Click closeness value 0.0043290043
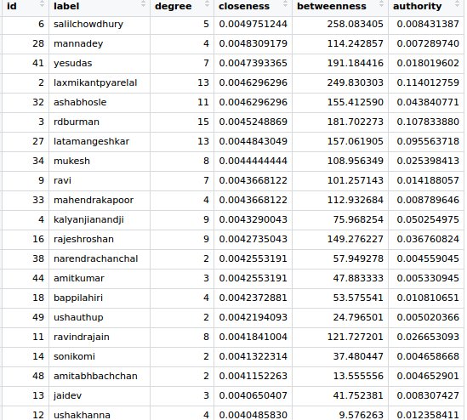 [253, 219]
